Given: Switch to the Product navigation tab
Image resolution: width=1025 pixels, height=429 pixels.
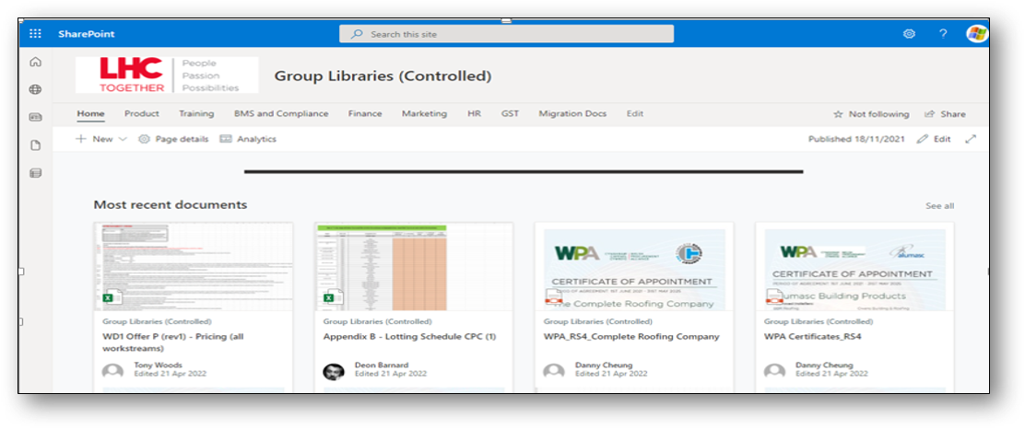Looking at the screenshot, I should pos(141,114).
